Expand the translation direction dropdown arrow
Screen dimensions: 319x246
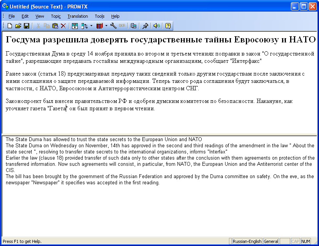(x=91, y=26)
